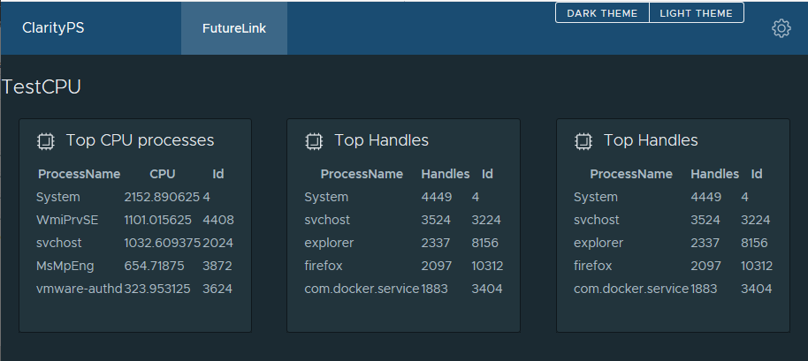Viewport: 808px width, 361px height.
Task: Click CPU value 323.953125
Action: pos(157,289)
